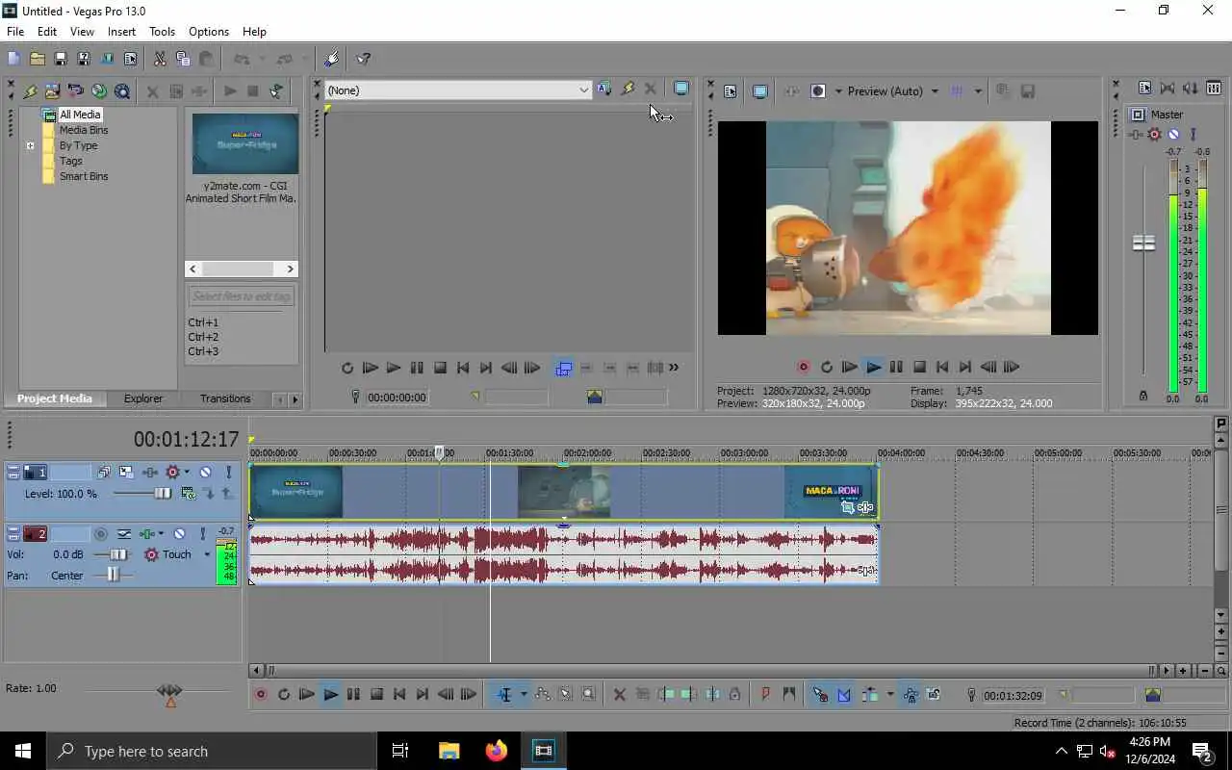The width and height of the screenshot is (1232, 770).
Task: Toggle Loop Playback in timeline transport
Action: (x=283, y=694)
